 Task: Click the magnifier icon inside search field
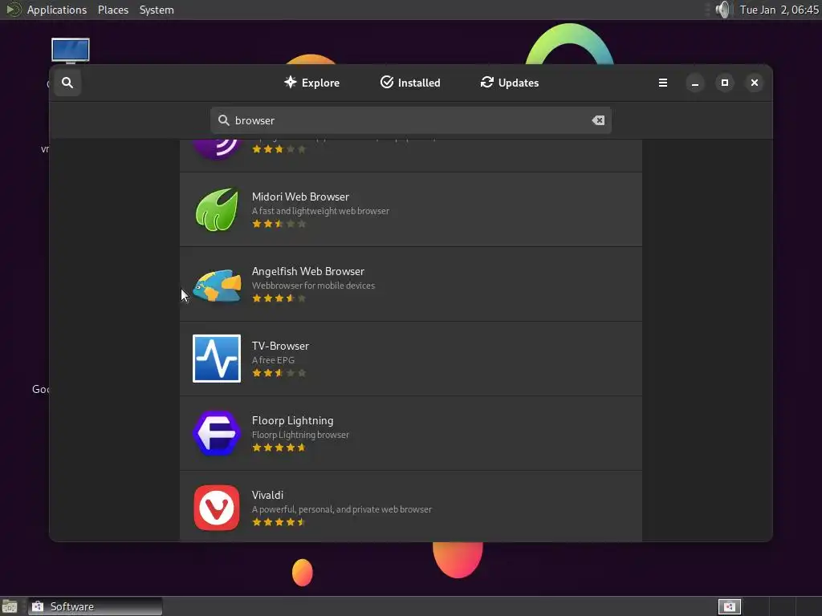[x=224, y=120]
